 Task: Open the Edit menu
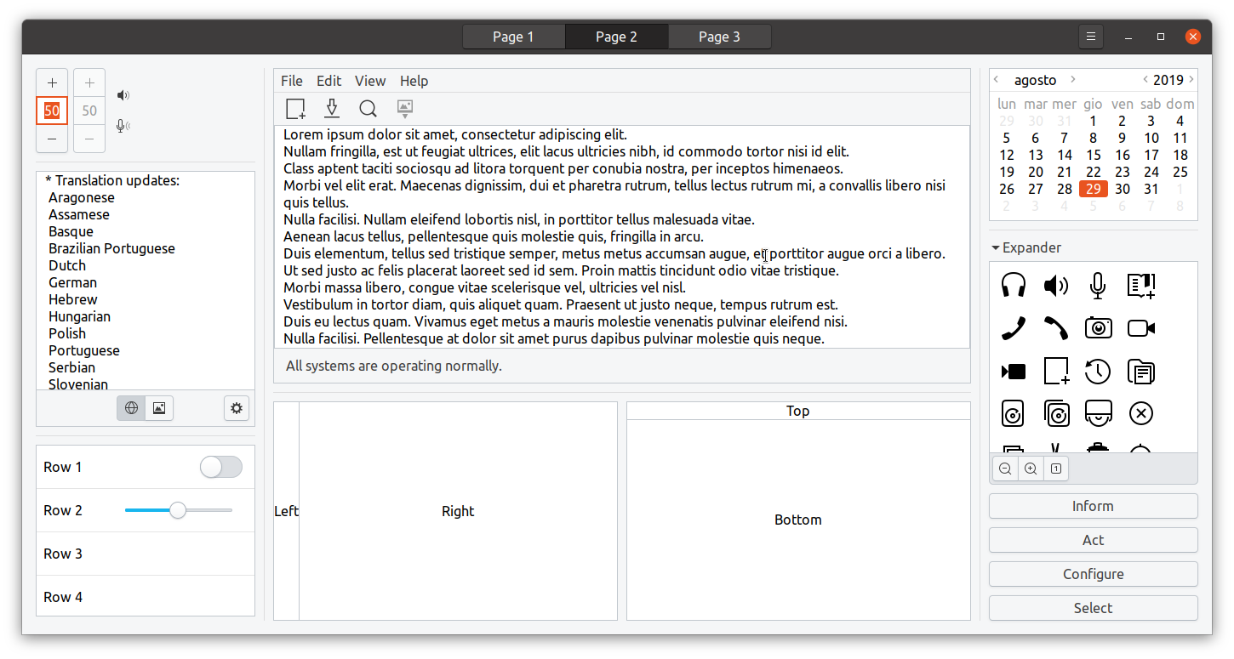point(329,81)
